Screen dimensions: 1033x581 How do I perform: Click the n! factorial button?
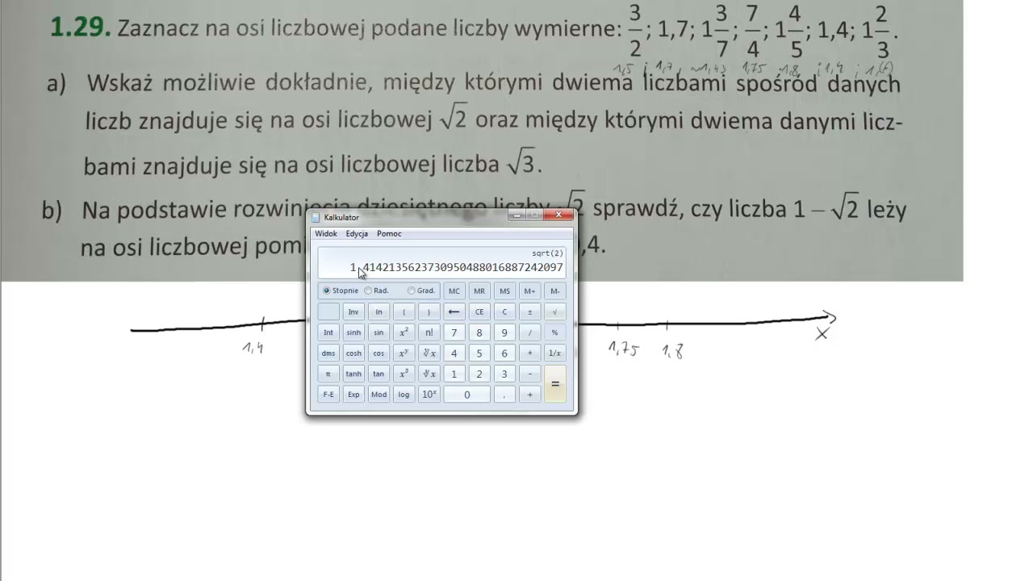[429, 332]
